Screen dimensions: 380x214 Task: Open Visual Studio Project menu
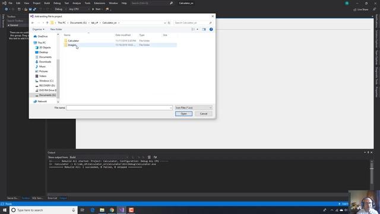[37, 3]
